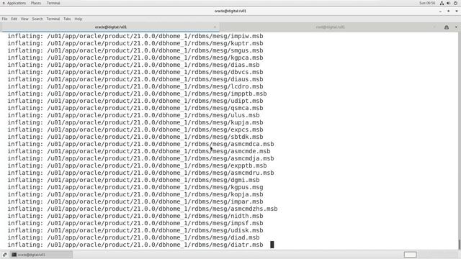Click the line ending with kopja.msb
The height and width of the screenshot is (259, 461).
[135, 194]
